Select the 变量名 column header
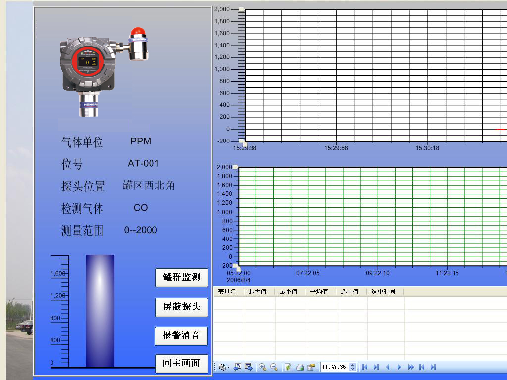The width and height of the screenshot is (507, 380). 227,292
